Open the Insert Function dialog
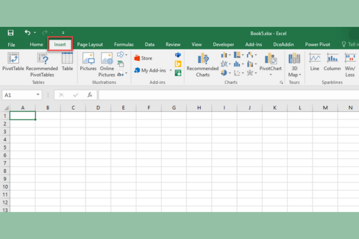 pyautogui.click(x=90, y=95)
